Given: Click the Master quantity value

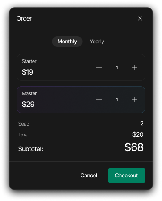Looking at the screenshot, I should tap(117, 100).
